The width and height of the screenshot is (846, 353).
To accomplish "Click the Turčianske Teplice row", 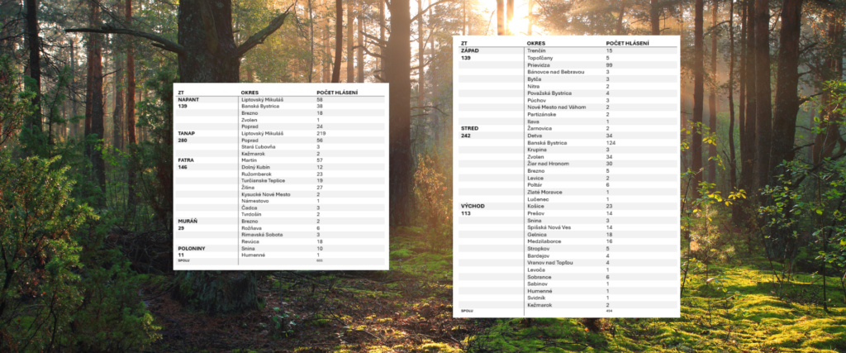I will click(280, 181).
